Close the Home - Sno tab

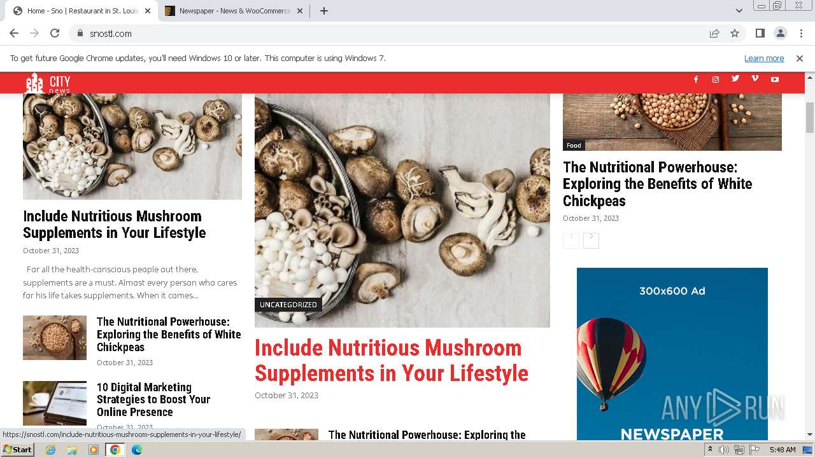coord(148,11)
